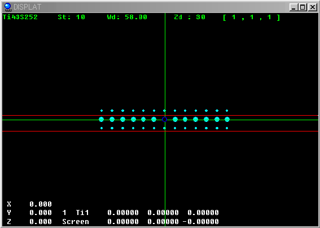
Task: Select the leftmost small atom in upper row
Action: (x=102, y=111)
